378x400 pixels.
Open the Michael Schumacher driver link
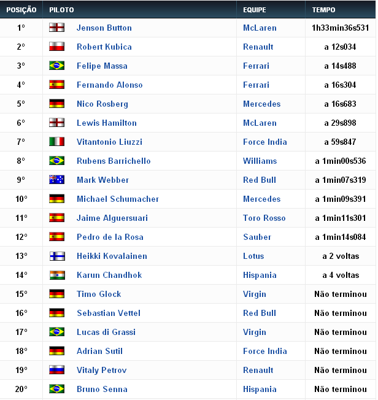point(118,199)
